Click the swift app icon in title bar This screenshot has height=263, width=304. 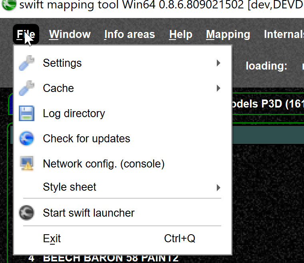pyautogui.click(x=9, y=5)
